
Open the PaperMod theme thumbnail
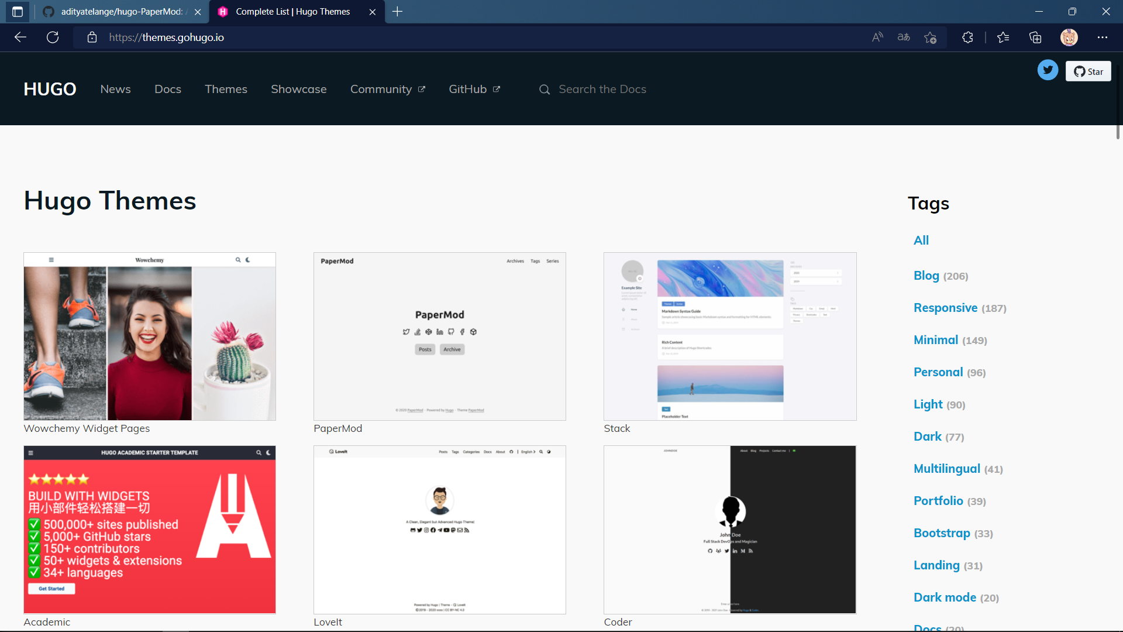click(440, 336)
